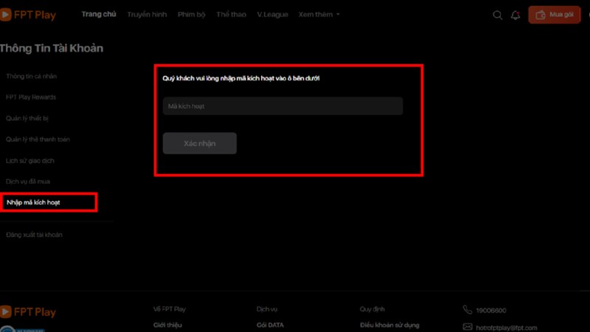Open Quản lý thiết bị in sidebar
This screenshot has height=332, width=590.
click(27, 118)
